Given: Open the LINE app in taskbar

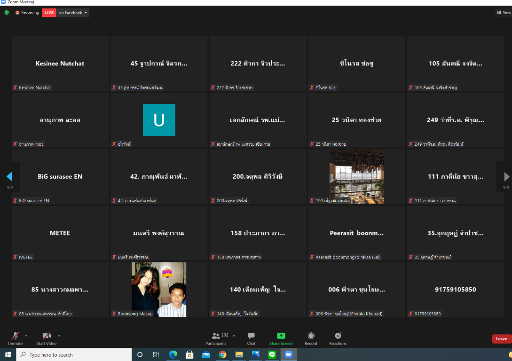Looking at the screenshot, I should [x=272, y=355].
